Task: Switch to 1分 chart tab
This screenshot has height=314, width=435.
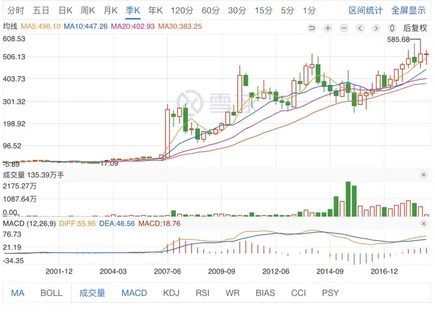Action: [x=309, y=10]
